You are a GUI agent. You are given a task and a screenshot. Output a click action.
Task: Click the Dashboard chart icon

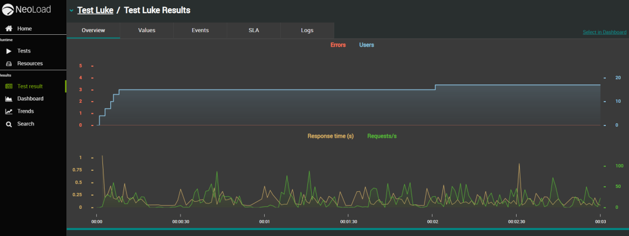9,99
